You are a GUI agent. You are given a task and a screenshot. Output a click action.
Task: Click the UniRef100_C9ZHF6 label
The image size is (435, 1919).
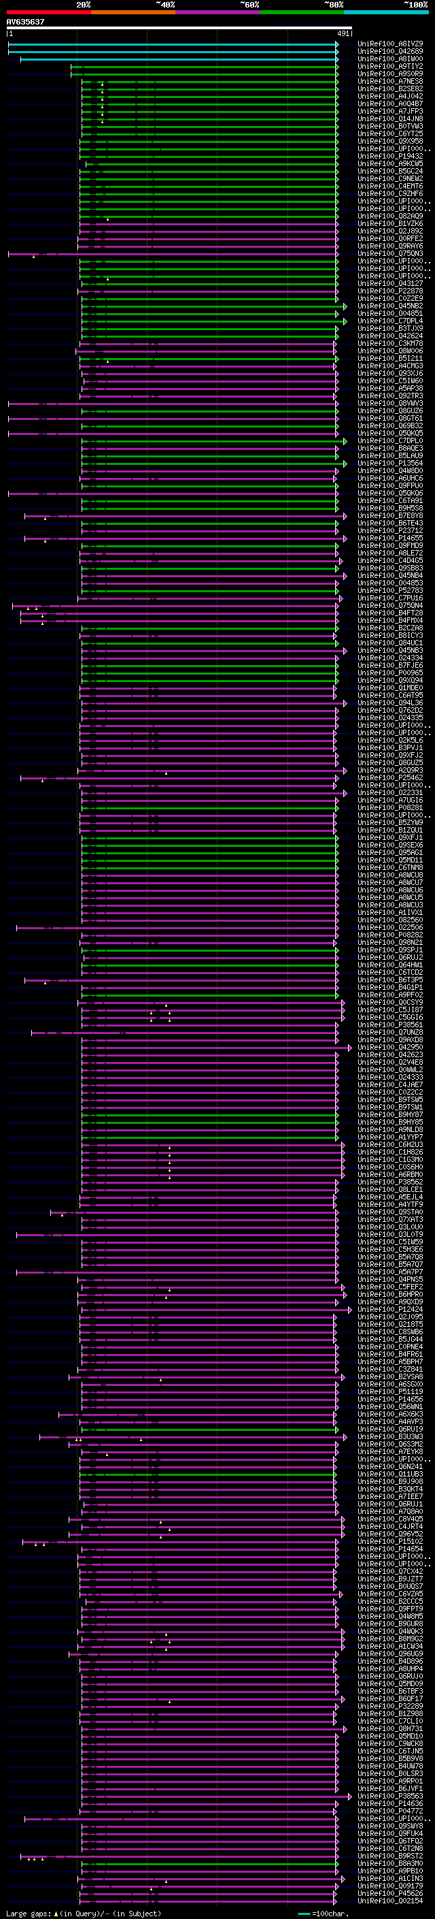point(390,194)
